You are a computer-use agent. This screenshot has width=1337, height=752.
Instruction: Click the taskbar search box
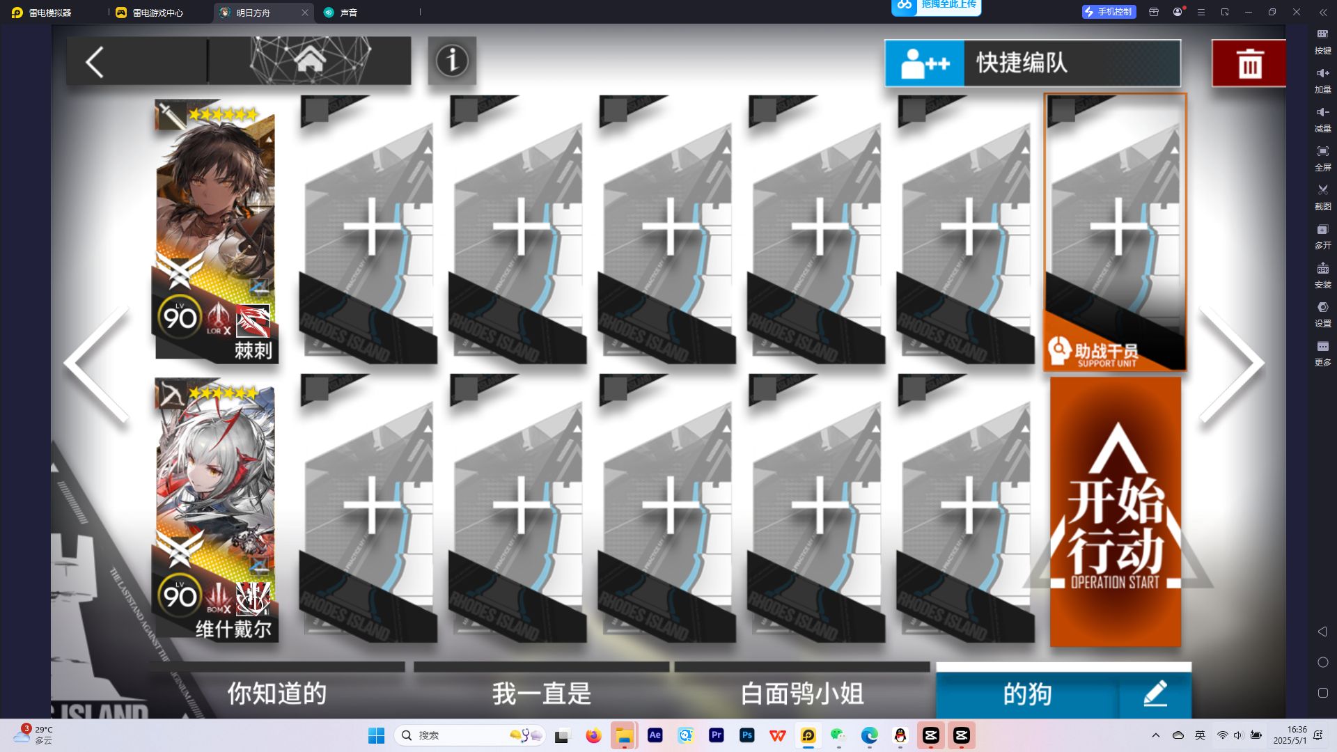[471, 735]
